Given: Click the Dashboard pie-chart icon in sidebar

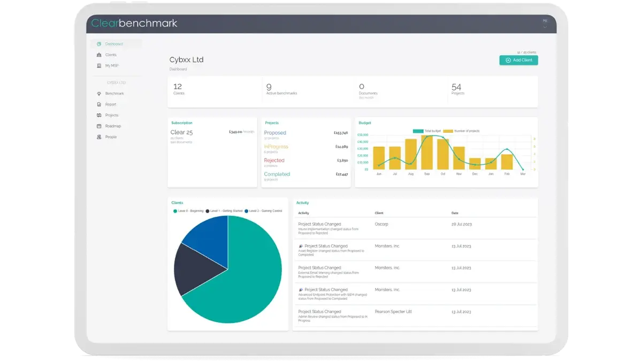Looking at the screenshot, I should pos(99,44).
